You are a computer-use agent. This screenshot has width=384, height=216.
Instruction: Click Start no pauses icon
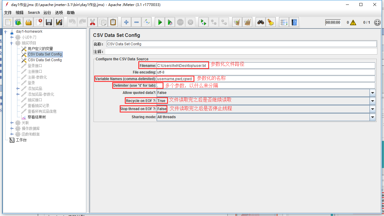170,22
